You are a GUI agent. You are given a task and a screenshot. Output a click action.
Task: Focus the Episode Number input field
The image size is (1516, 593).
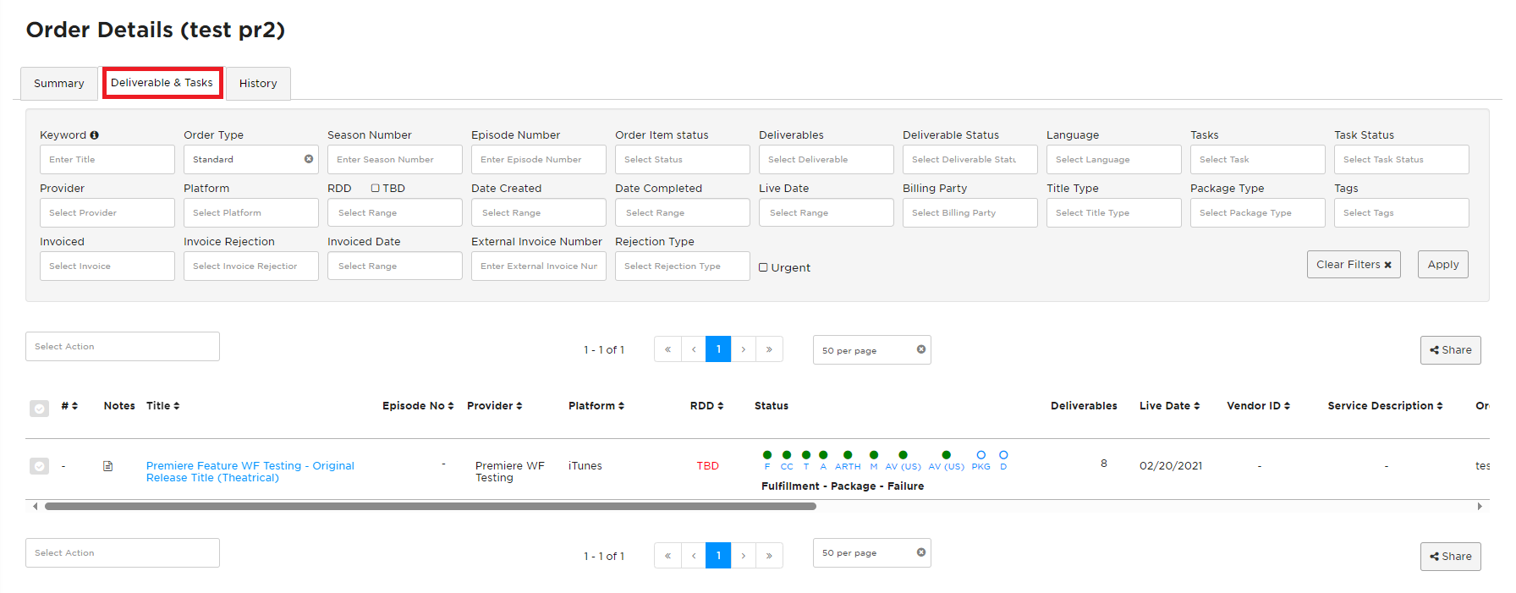click(x=539, y=159)
